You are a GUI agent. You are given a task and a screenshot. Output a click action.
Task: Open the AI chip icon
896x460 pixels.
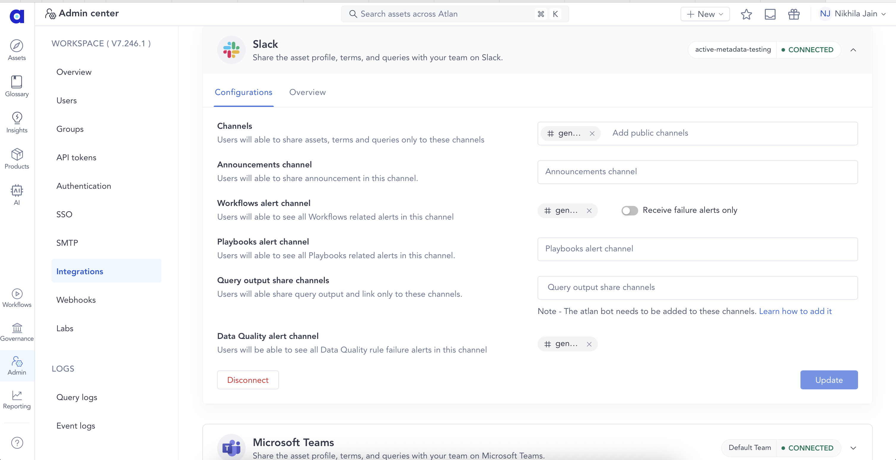[17, 190]
